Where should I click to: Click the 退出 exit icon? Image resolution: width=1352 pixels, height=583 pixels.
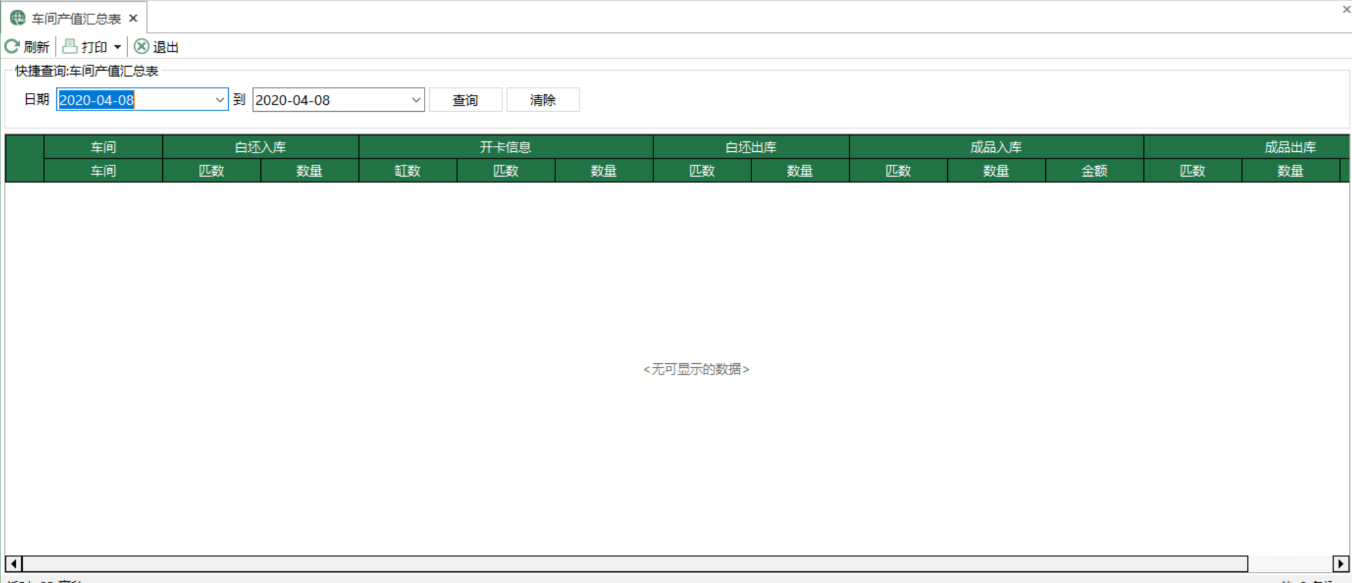[141, 46]
